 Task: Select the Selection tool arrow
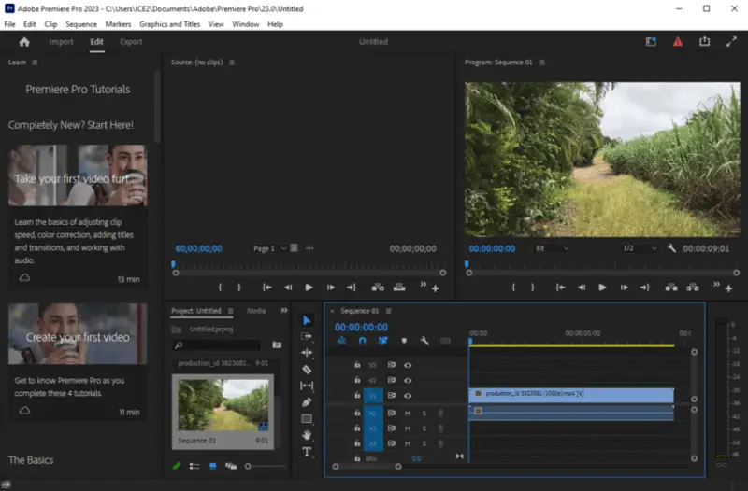pyautogui.click(x=307, y=320)
